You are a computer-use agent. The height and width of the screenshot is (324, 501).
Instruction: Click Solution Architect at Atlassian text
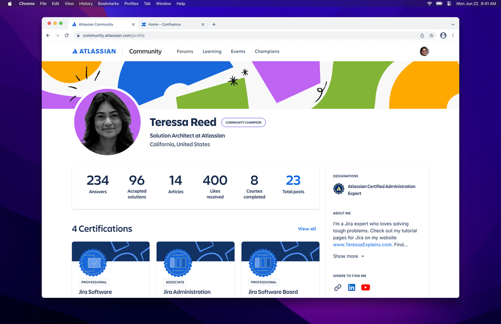(187, 135)
